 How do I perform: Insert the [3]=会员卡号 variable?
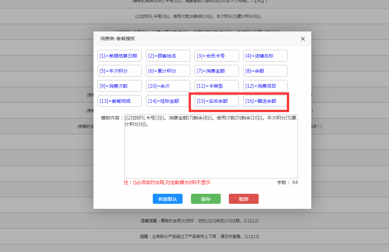(217, 56)
